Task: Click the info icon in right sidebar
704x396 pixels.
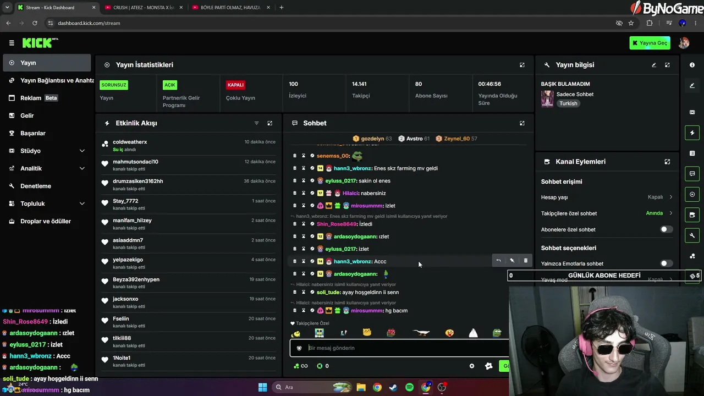Action: 692,65
